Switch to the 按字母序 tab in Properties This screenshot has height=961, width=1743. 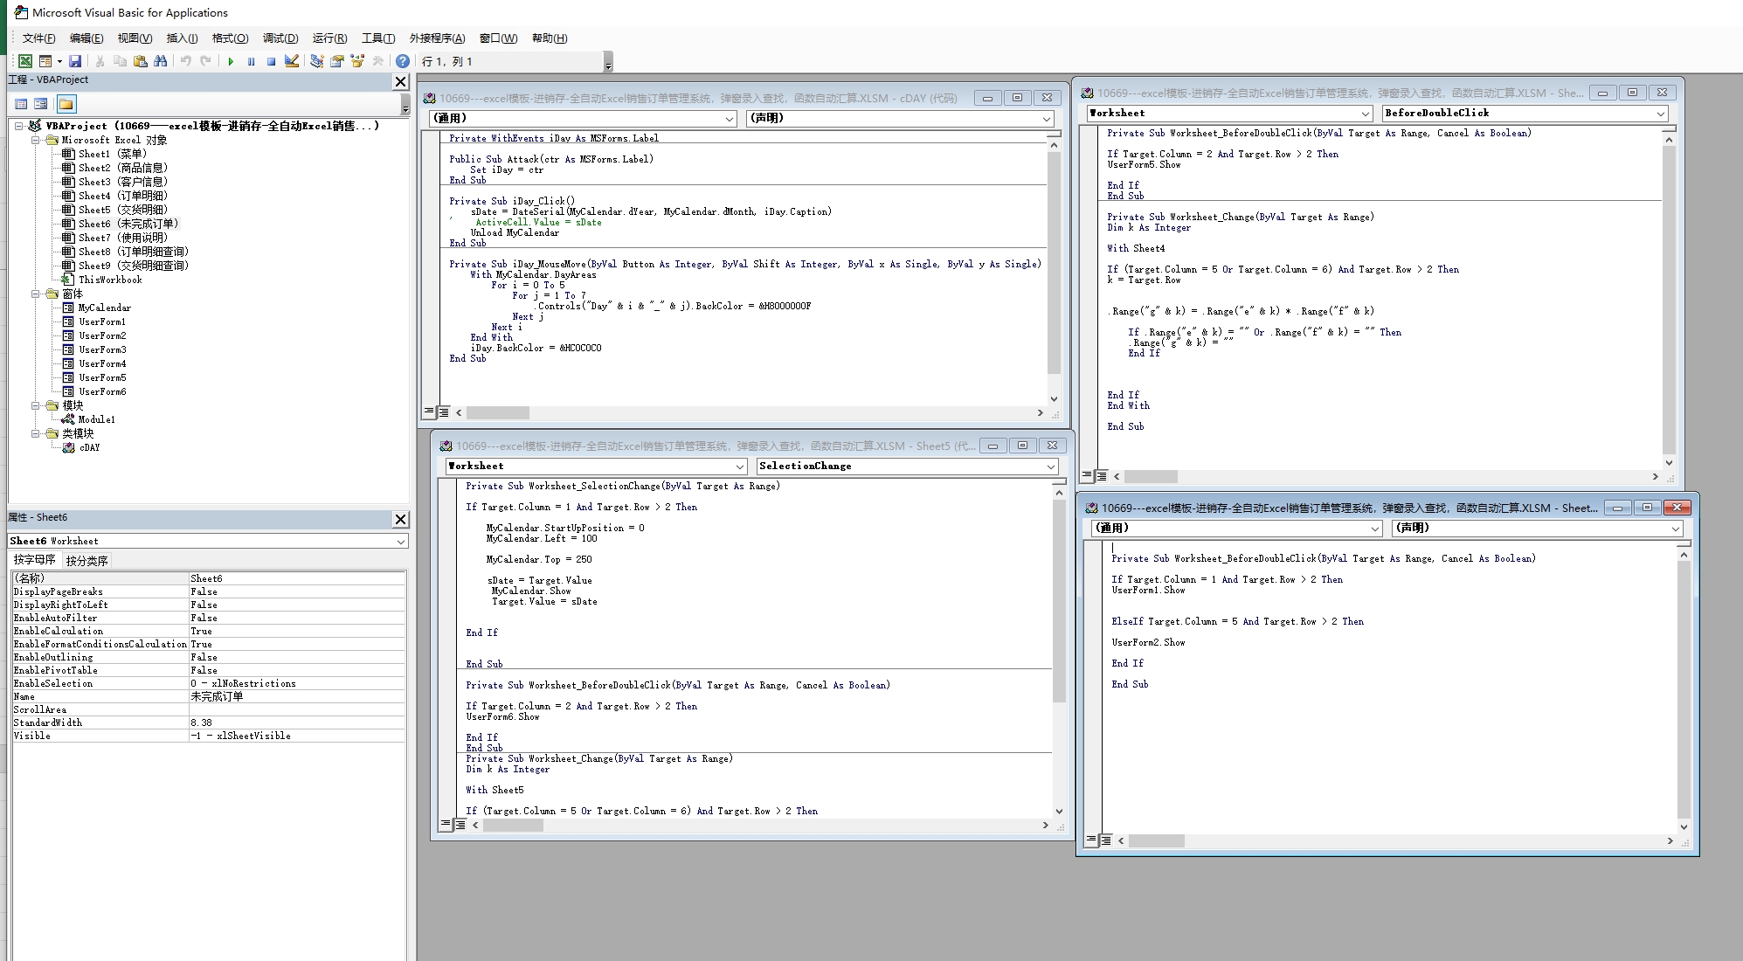[x=34, y=560]
